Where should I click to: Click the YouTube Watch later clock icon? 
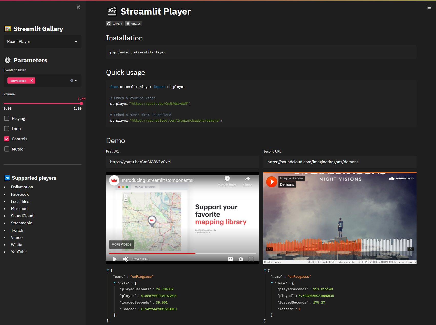click(227, 179)
